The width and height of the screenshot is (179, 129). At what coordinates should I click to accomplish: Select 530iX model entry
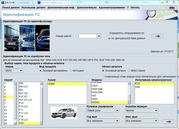point(109,86)
